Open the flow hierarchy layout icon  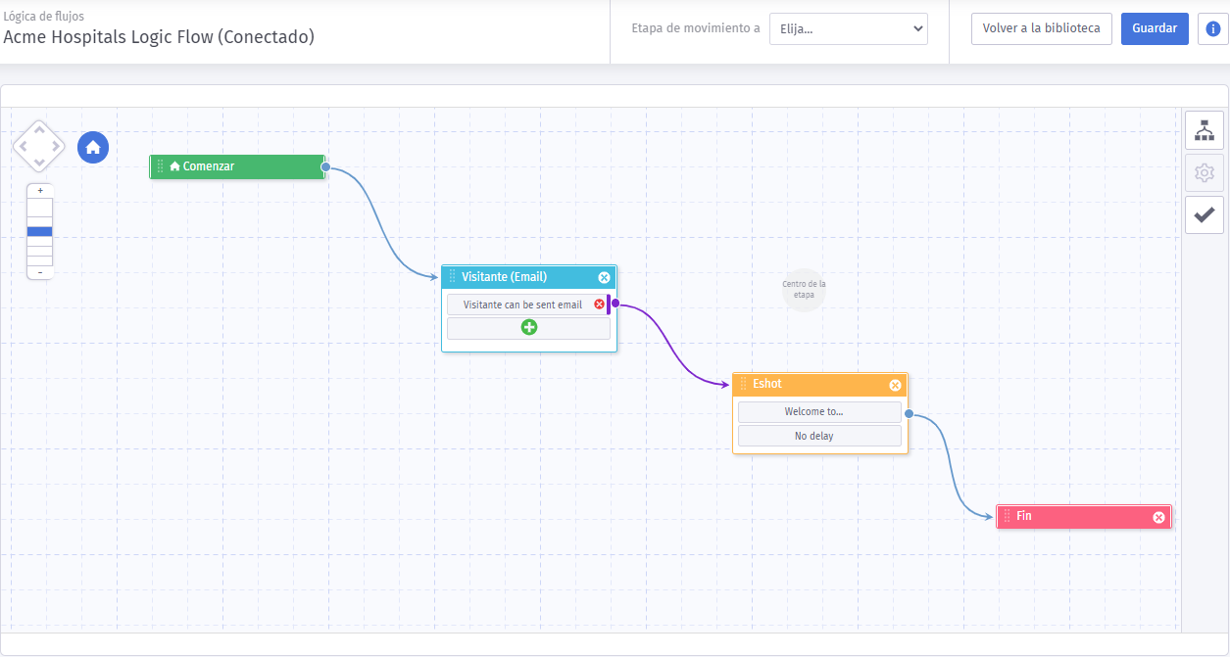coord(1205,130)
